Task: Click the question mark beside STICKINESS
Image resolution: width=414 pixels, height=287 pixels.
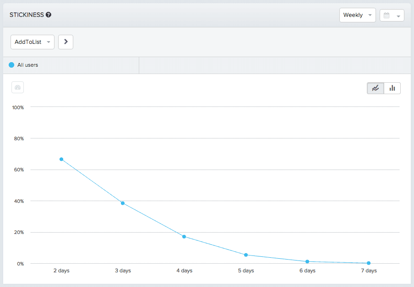Action: pyautogui.click(x=49, y=14)
